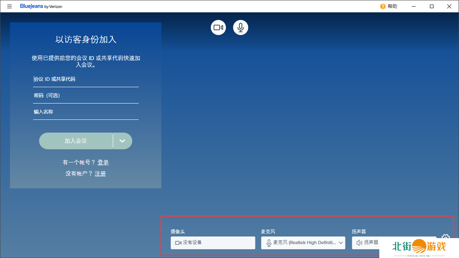The width and height of the screenshot is (459, 258).
Task: Click the 密码 (可选) password field
Action: 86,96
